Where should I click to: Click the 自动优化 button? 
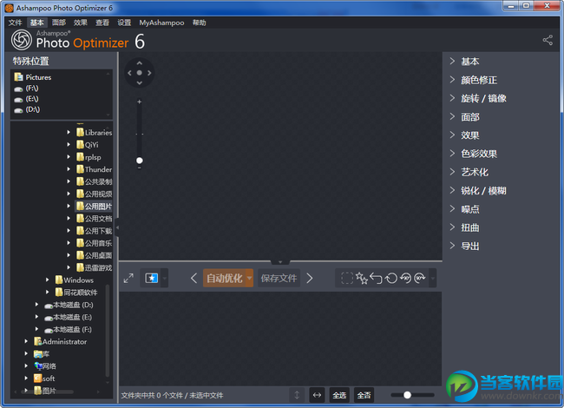point(225,278)
